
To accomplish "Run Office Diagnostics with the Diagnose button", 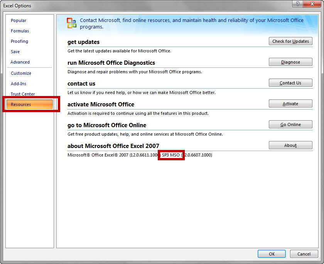I will [290, 62].
